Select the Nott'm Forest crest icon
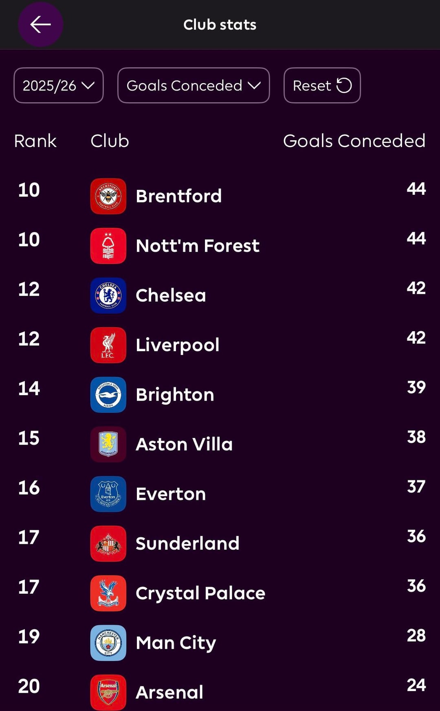The image size is (440, 711). pos(108,246)
